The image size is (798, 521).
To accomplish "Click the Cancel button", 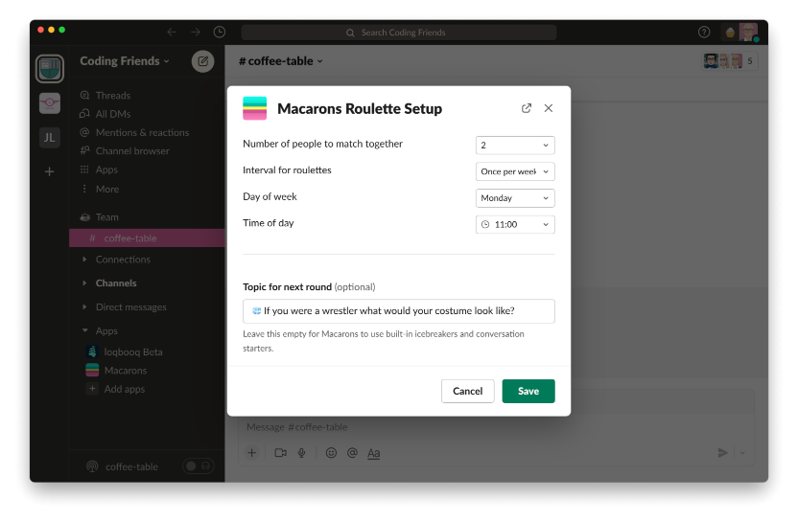I will click(x=468, y=391).
